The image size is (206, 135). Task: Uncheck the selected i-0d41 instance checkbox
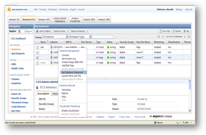37,58
